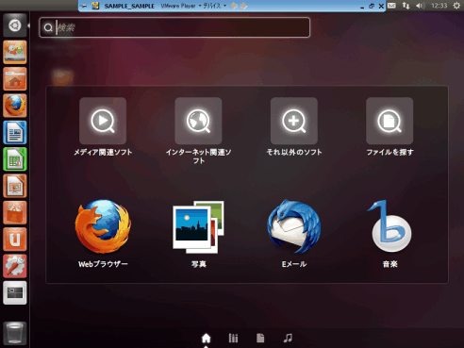Open session gear menu in top panel
The width and height of the screenshot is (464, 348).
coord(456,6)
